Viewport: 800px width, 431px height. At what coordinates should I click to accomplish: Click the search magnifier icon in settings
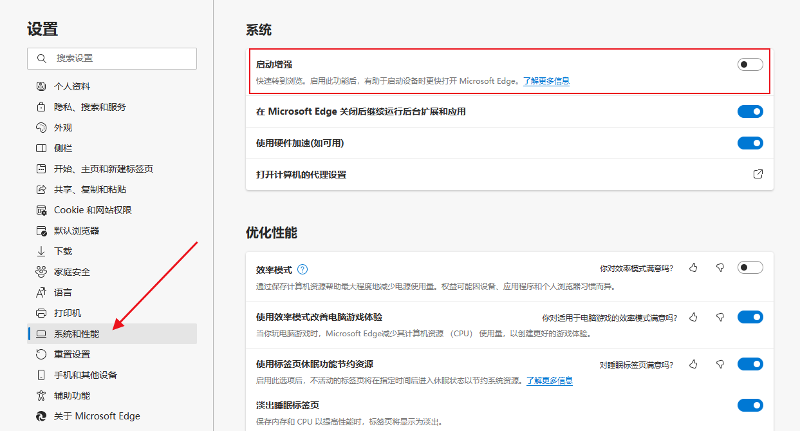42,58
